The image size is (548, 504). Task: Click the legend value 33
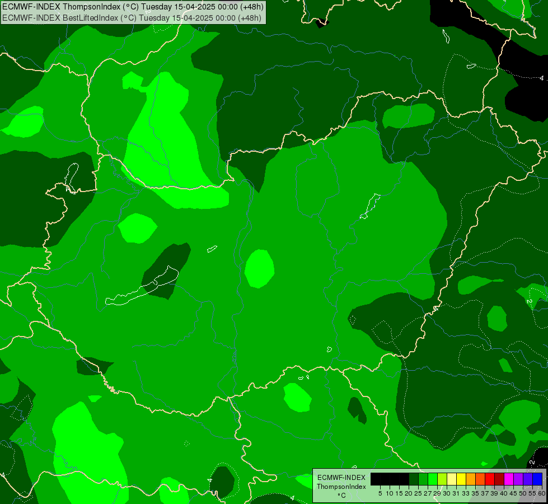[466, 493]
